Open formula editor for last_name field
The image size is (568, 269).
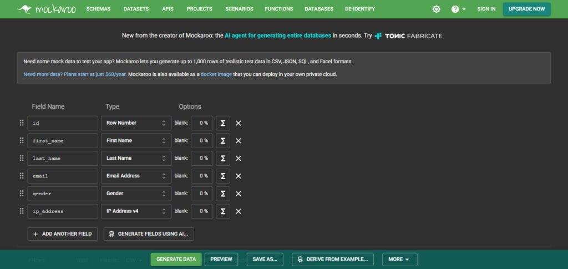(x=223, y=158)
